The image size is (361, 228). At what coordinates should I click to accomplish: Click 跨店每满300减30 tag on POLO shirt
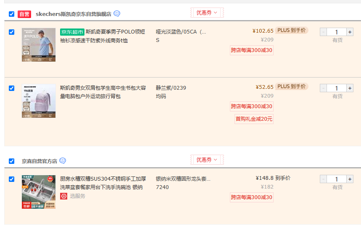click(x=252, y=50)
